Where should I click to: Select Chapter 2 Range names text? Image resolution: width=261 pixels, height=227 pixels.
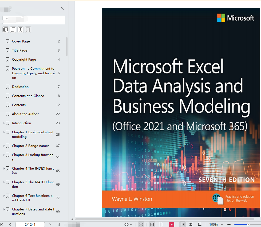[x=31, y=146]
